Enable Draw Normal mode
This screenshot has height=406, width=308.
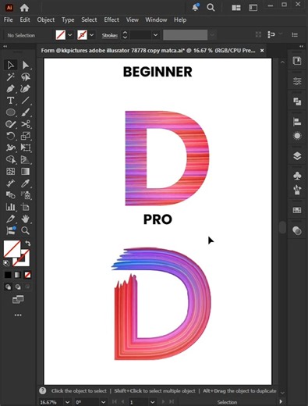click(8, 287)
